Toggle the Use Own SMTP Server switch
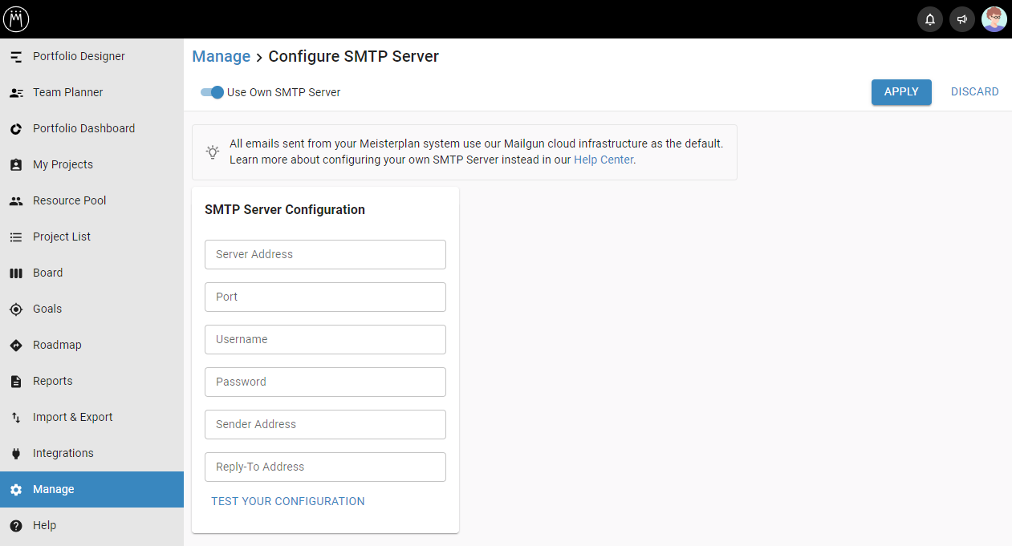 tap(212, 92)
